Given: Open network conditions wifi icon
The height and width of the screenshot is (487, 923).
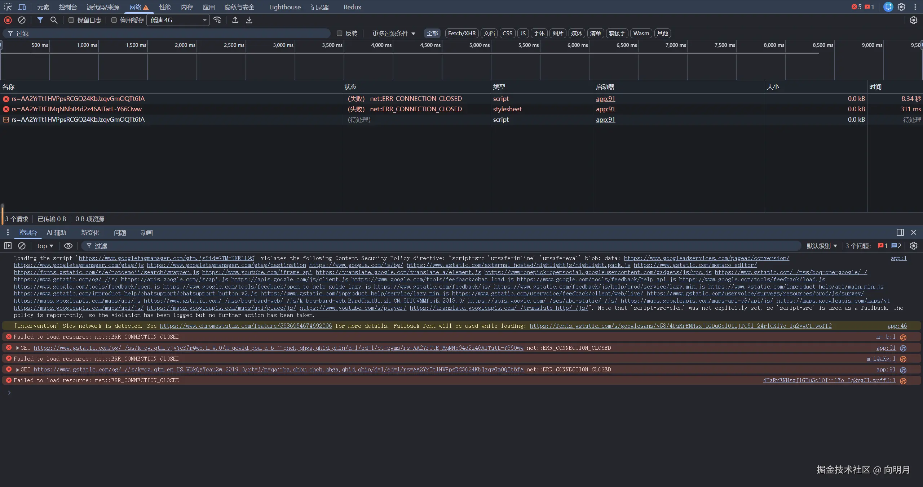Looking at the screenshot, I should (217, 20).
